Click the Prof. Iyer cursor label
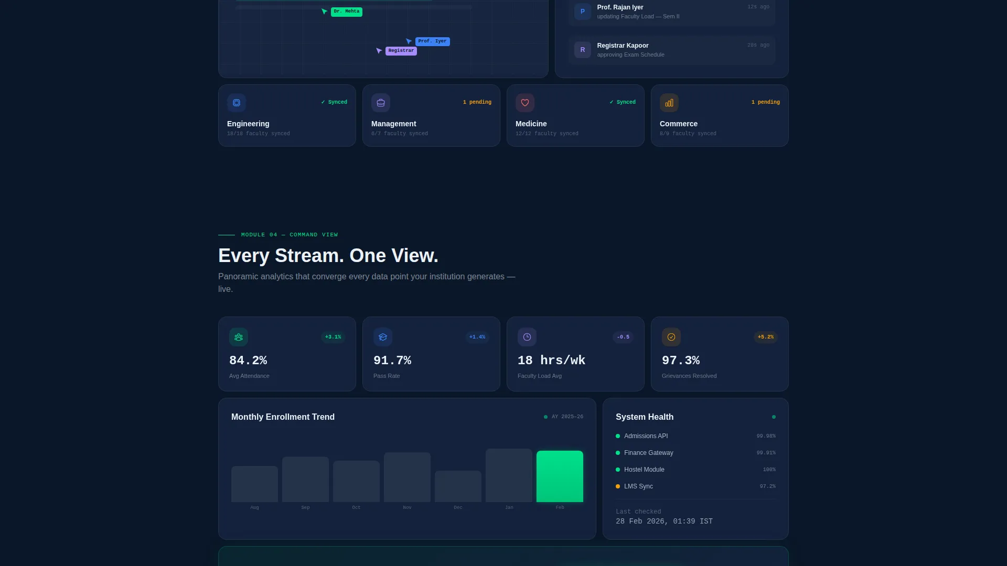Image resolution: width=1007 pixels, height=566 pixels. tap(433, 41)
